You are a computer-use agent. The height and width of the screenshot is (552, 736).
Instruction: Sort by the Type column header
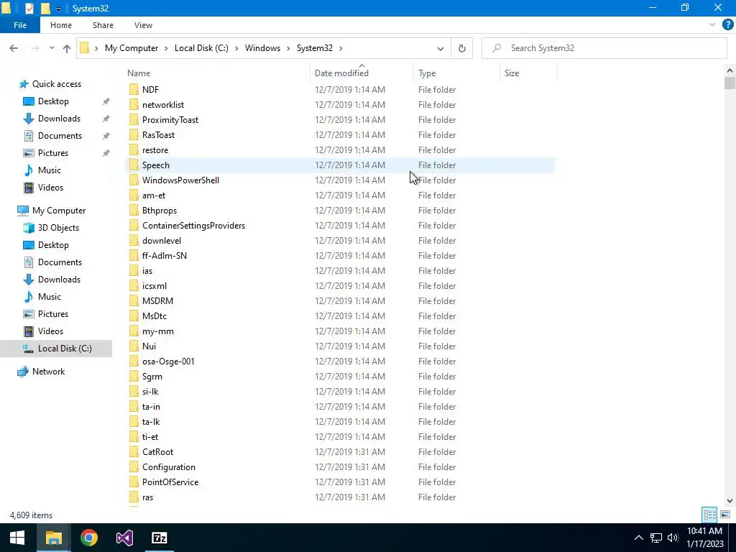(x=456, y=73)
